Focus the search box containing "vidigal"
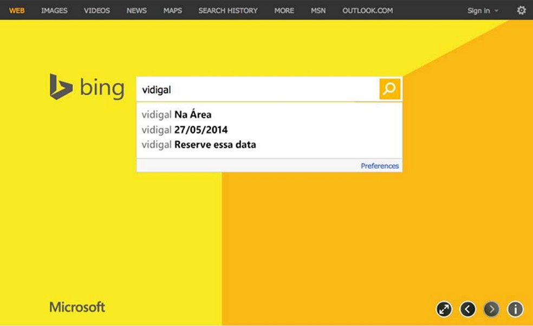533x326 pixels. coord(258,89)
